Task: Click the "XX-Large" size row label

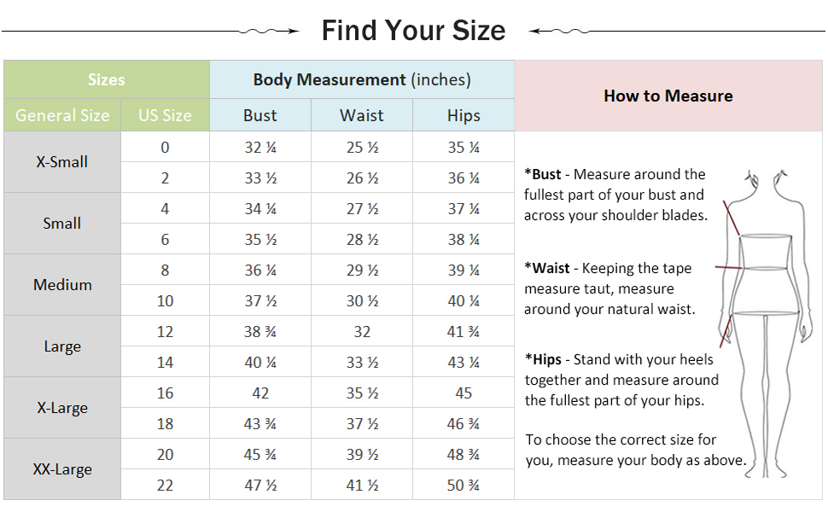Action: [62, 469]
